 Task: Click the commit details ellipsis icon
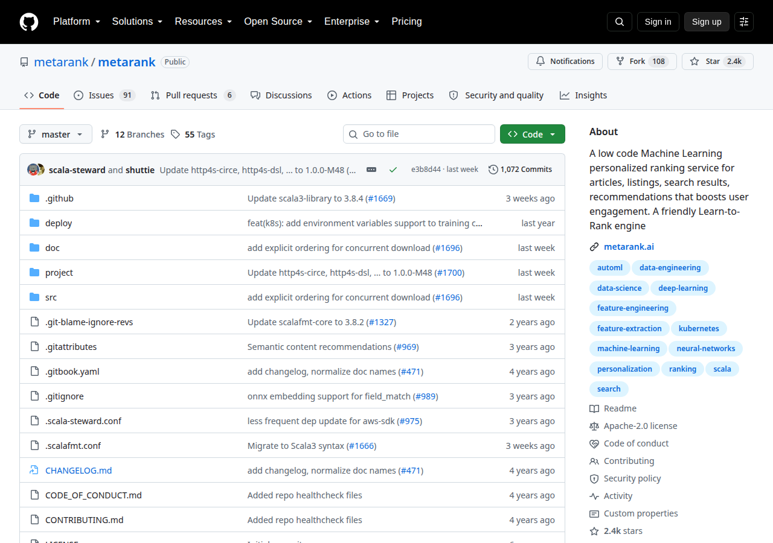(x=371, y=170)
